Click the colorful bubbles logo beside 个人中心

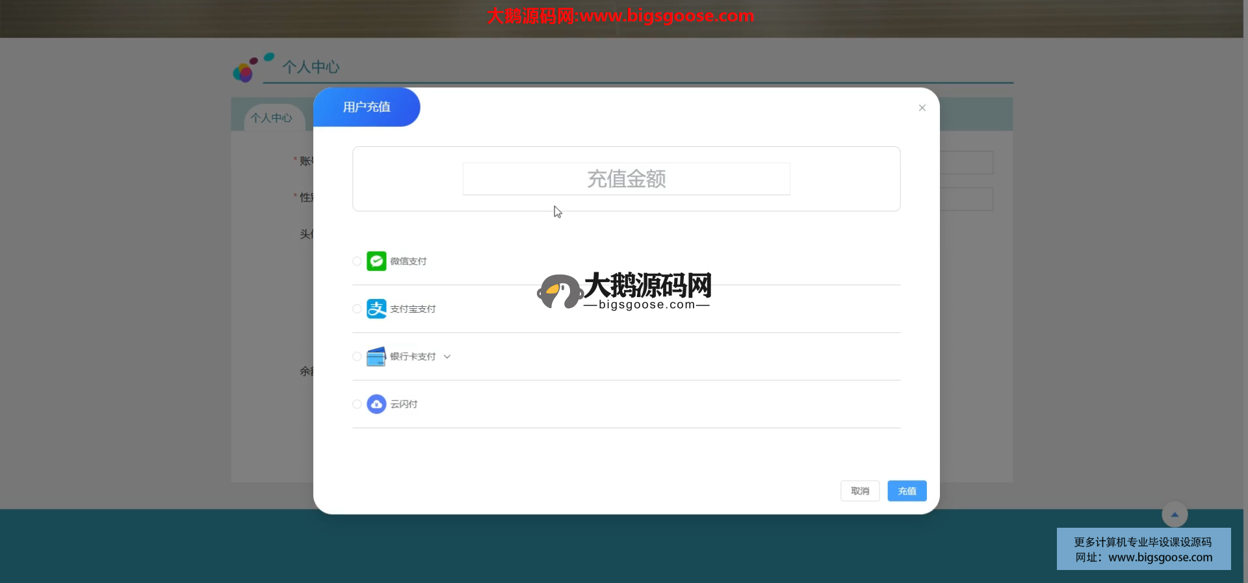[x=251, y=68]
